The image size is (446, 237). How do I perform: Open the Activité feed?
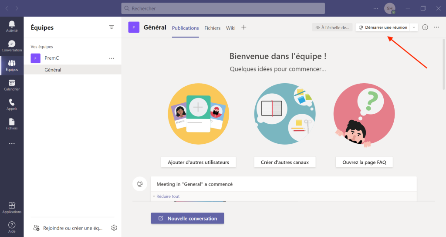tap(12, 27)
